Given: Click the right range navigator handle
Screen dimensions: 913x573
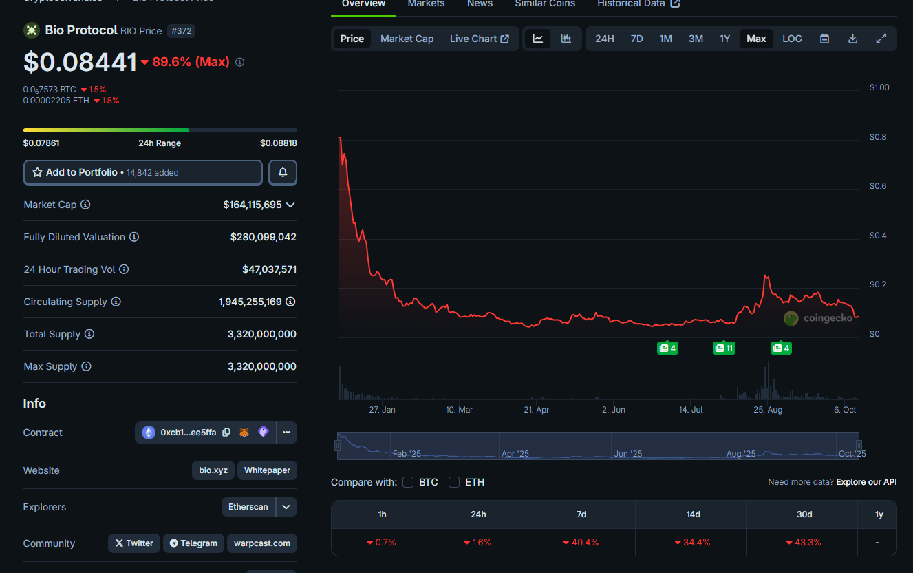Looking at the screenshot, I should click(x=858, y=446).
